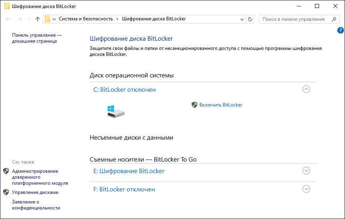
Task: Click shield icon next to Администрирование доверенного платформенного модуля
Action: coord(6,171)
